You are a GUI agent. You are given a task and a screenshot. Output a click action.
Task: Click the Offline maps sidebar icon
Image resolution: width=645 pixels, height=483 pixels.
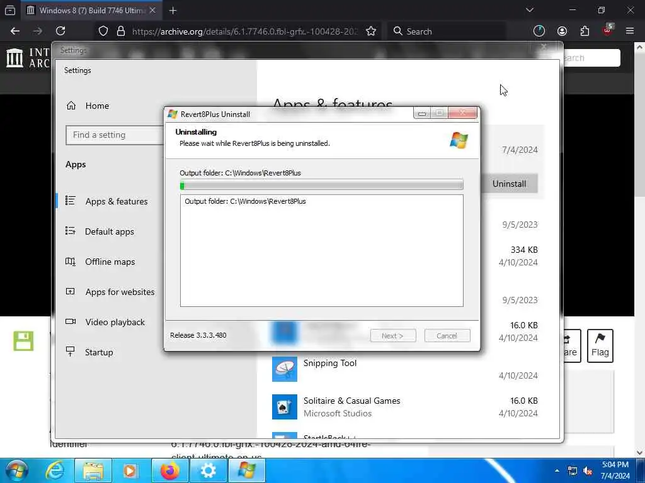[71, 262]
